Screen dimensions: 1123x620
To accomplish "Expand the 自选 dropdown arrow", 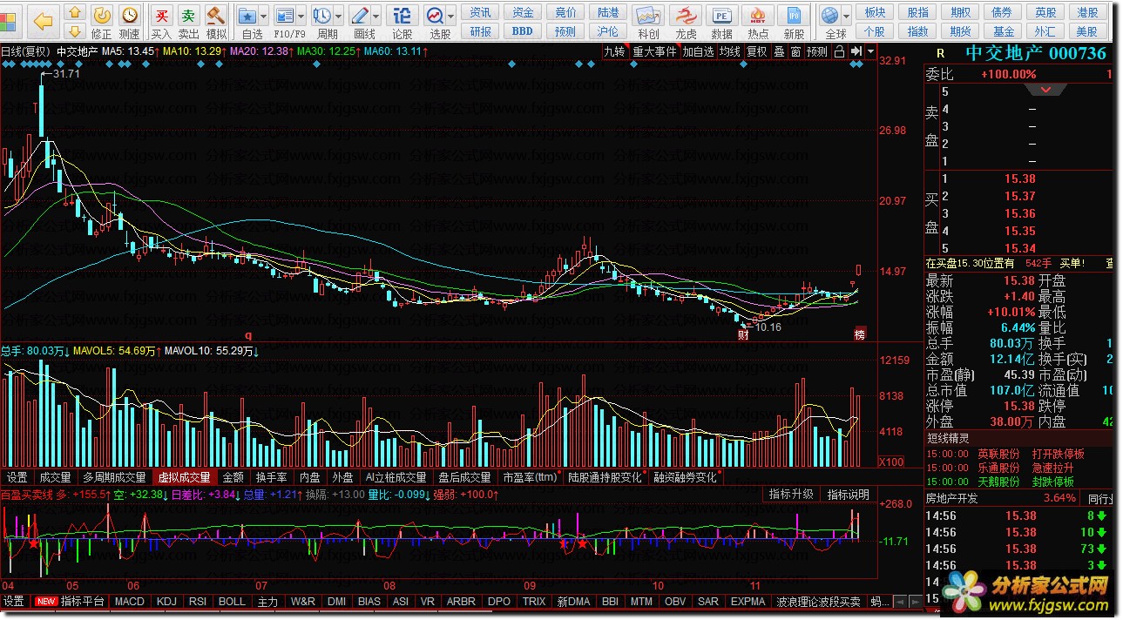I will (x=264, y=17).
